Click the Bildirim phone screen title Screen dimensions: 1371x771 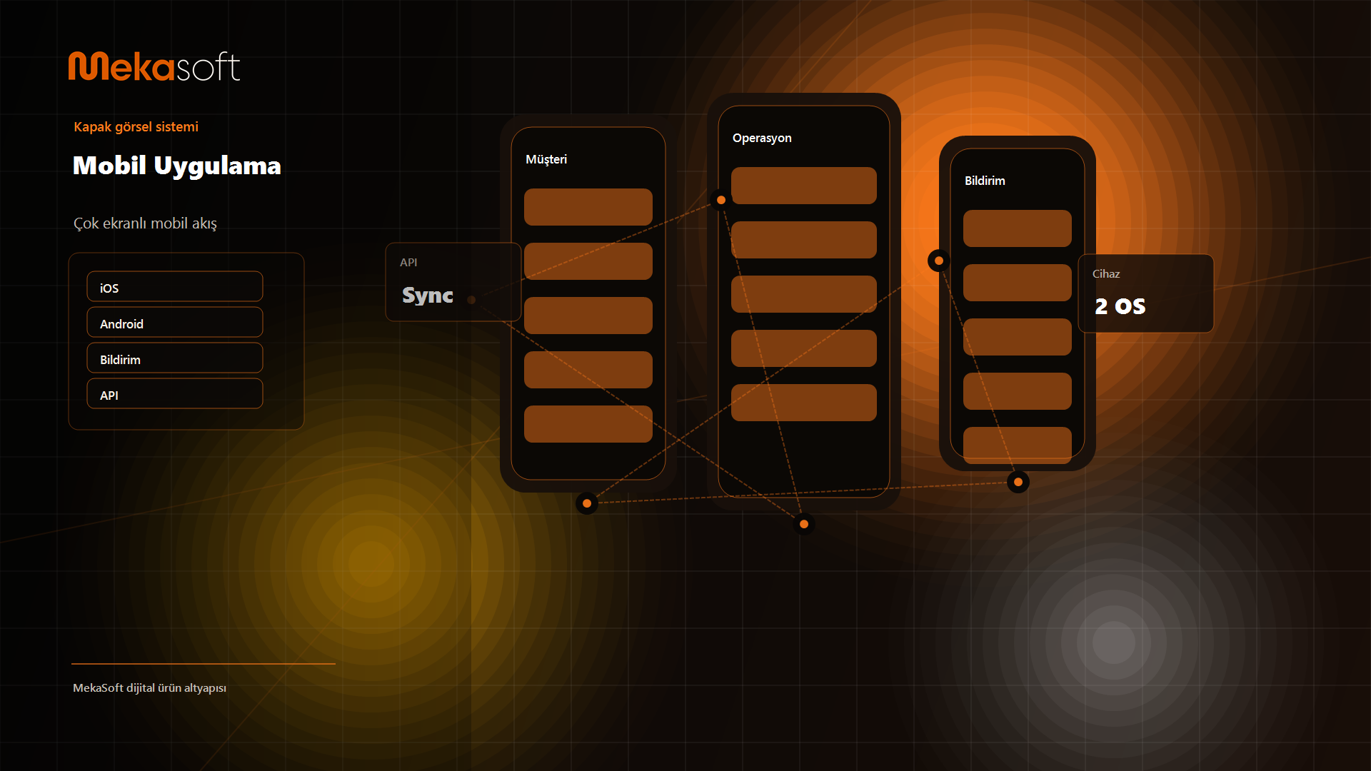pos(985,181)
